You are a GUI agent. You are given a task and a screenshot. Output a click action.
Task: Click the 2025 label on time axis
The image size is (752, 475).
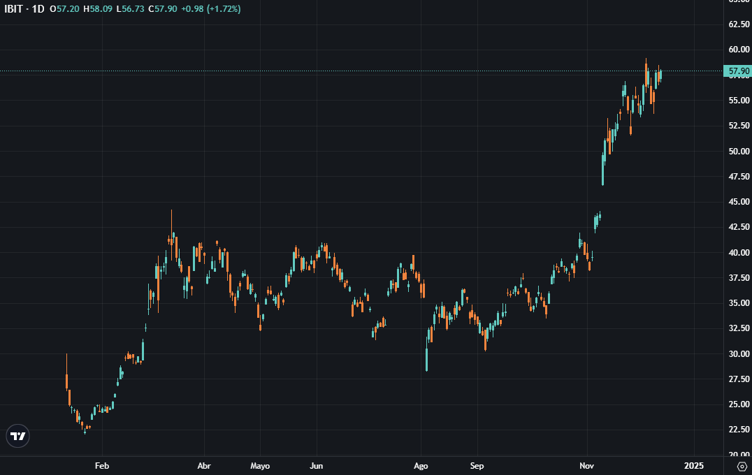point(693,465)
